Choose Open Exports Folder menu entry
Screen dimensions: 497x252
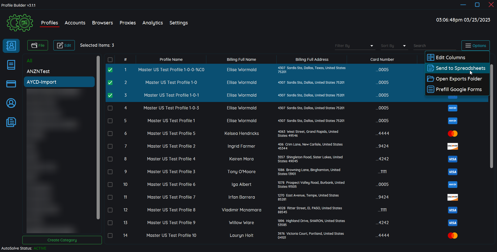click(x=457, y=79)
